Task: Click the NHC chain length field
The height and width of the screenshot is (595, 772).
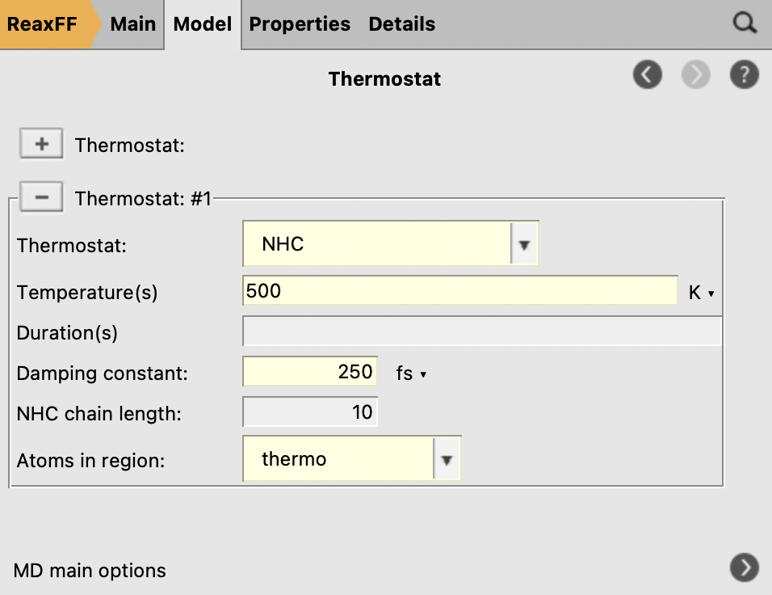Action: click(310, 412)
